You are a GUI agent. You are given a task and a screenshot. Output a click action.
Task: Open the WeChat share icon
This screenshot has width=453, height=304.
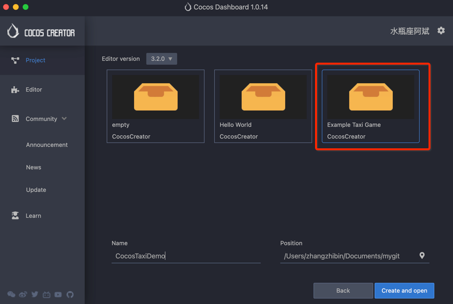coord(11,294)
